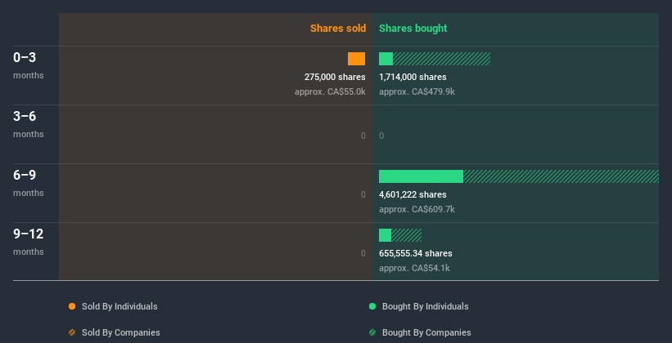Click the sold zero in 6–9 months row
The width and height of the screenshot is (672, 343).
coord(363,194)
